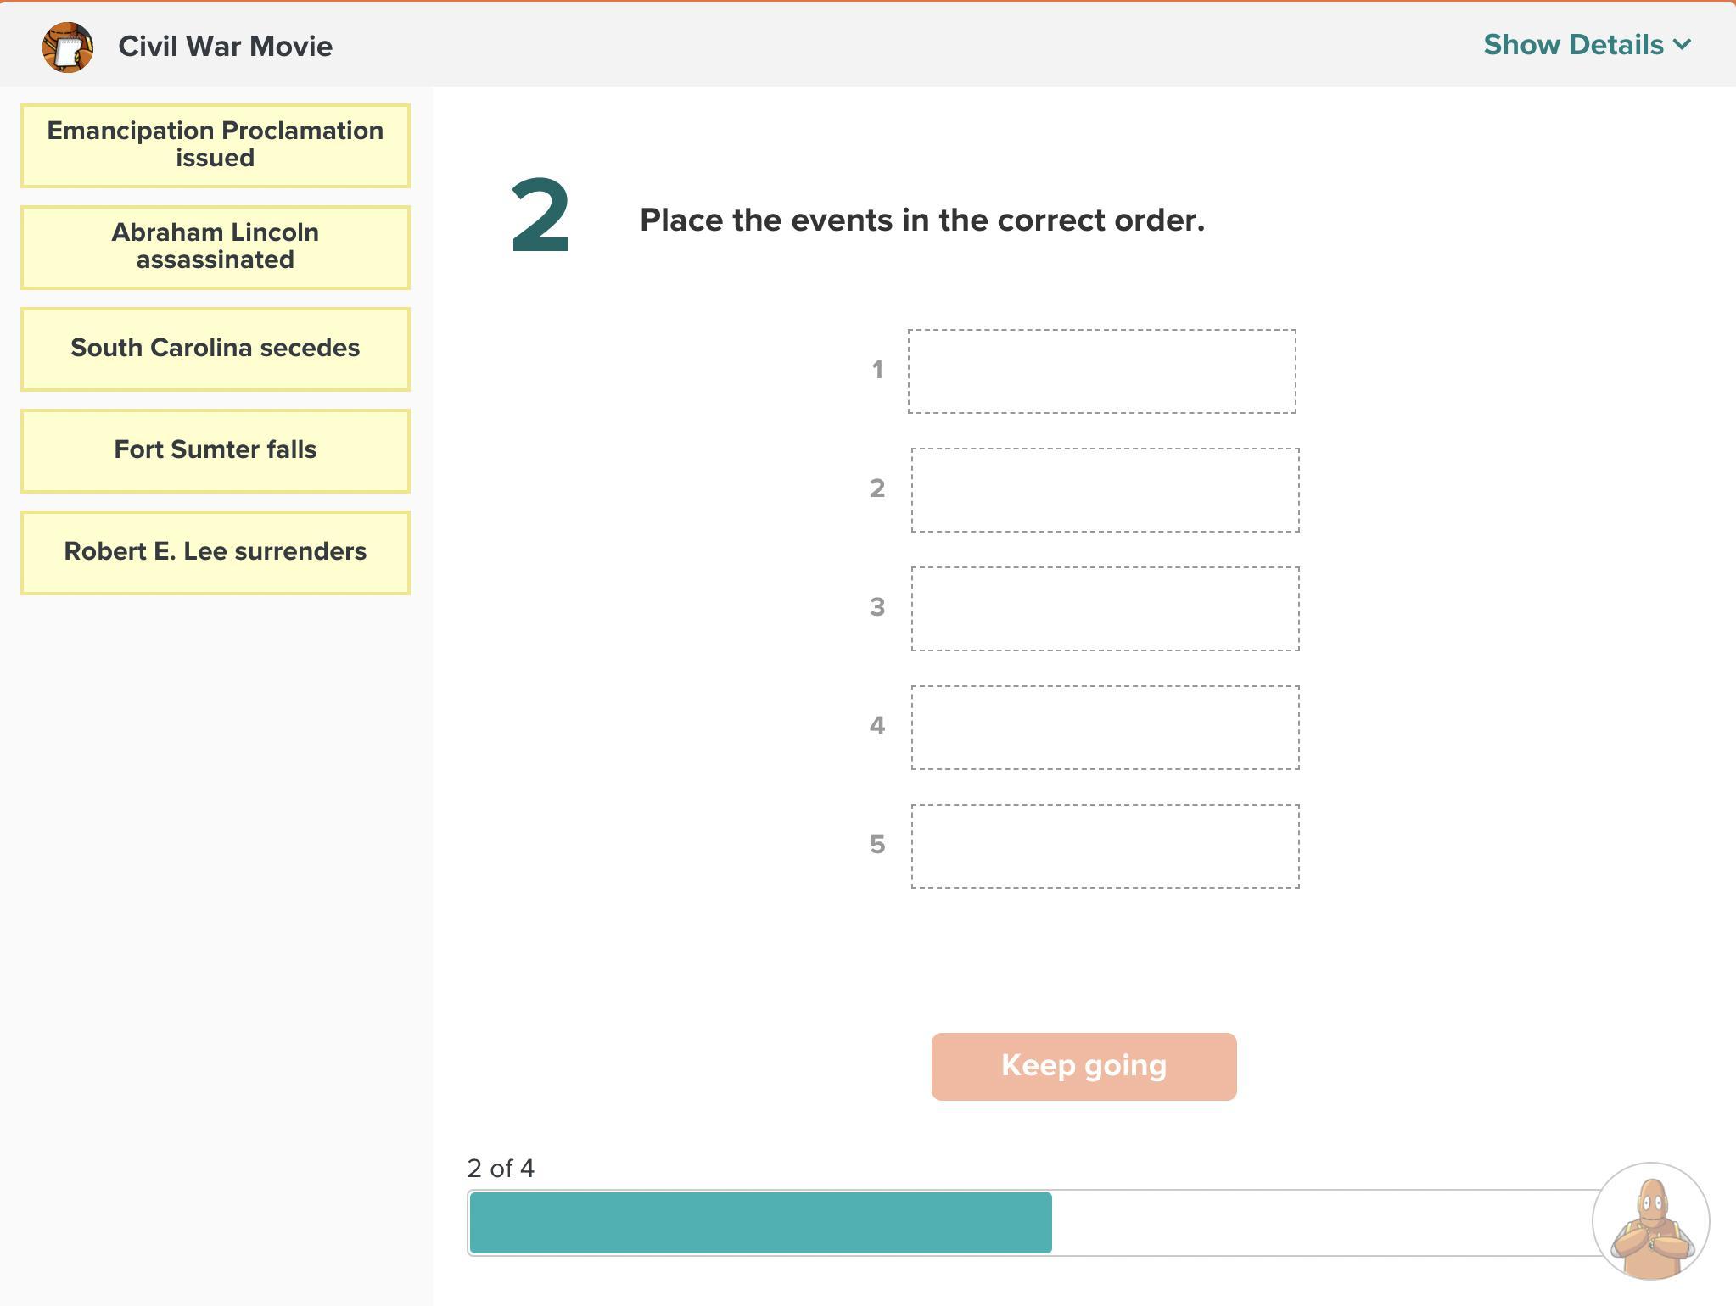Click the unfilled portion of progress bar

(1322, 1222)
